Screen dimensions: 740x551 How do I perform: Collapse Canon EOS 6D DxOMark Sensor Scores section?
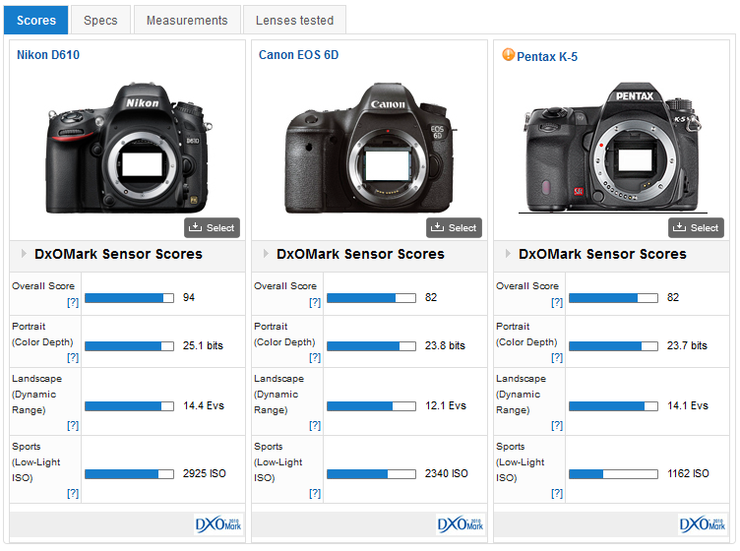[x=266, y=254]
